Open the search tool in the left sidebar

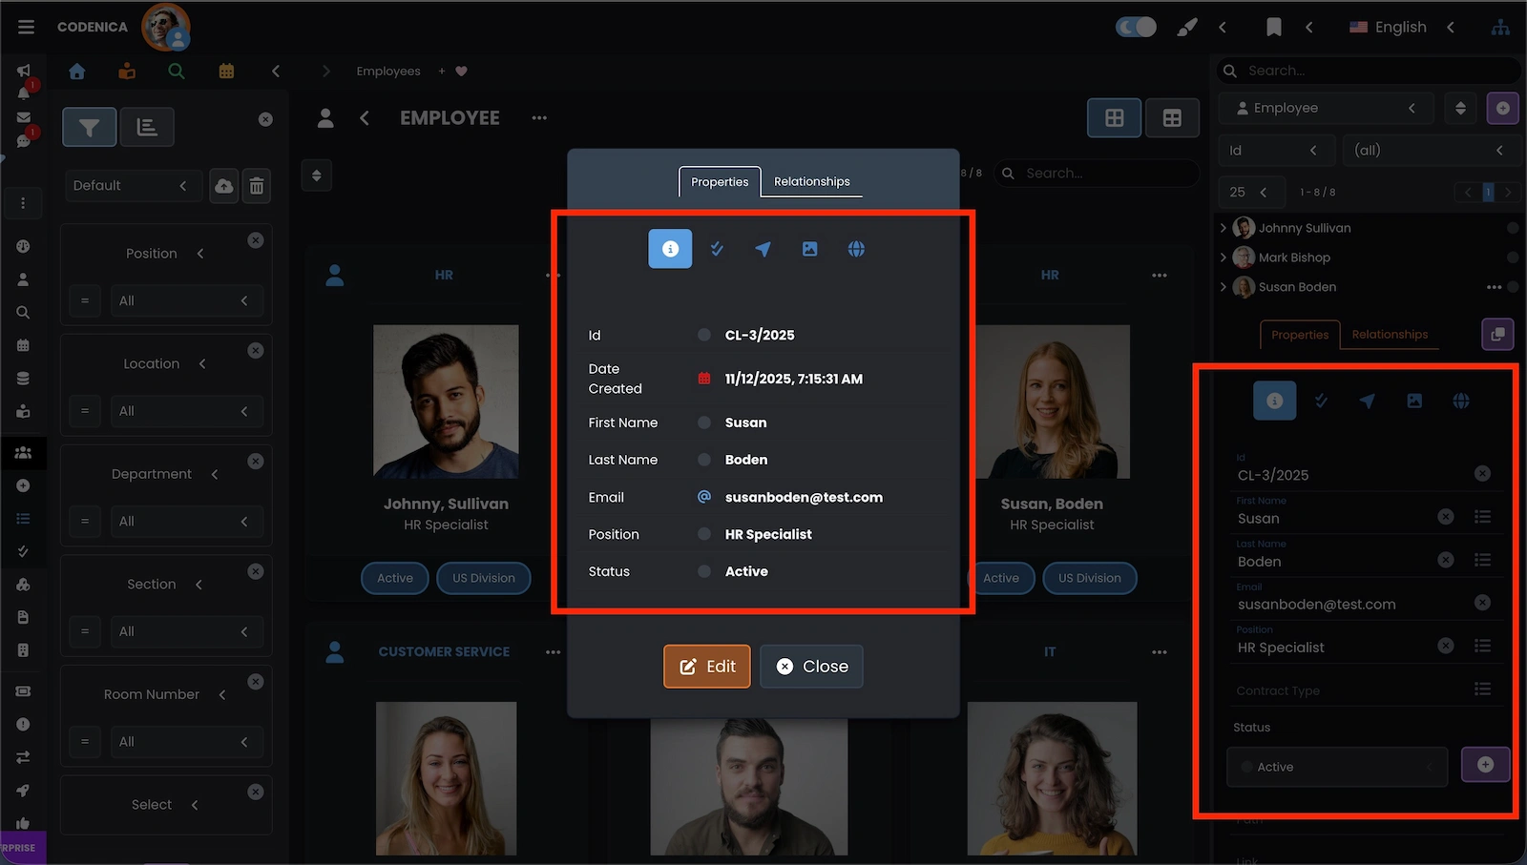click(x=23, y=312)
